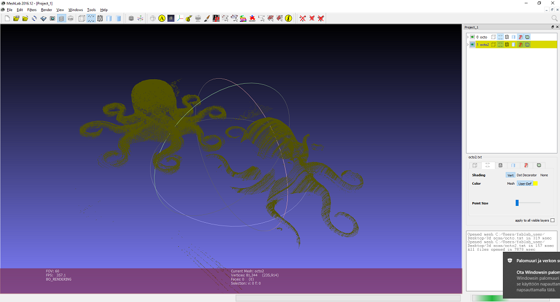Screen dimensions: 560x302
Task: Open the File menu
Action: coord(10,10)
